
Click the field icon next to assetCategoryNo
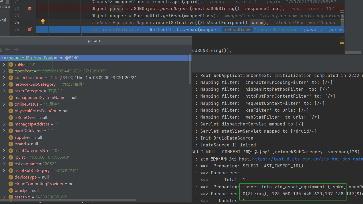11,151
